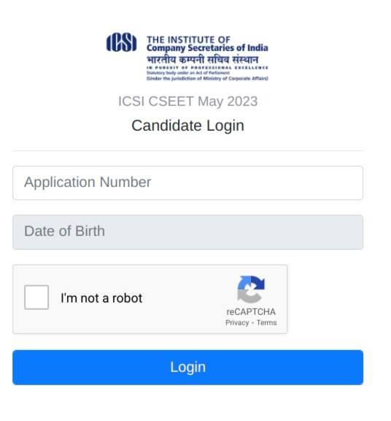Image resolution: width=391 pixels, height=421 pixels.
Task: Click the "Candidate Login" heading
Action: click(188, 126)
